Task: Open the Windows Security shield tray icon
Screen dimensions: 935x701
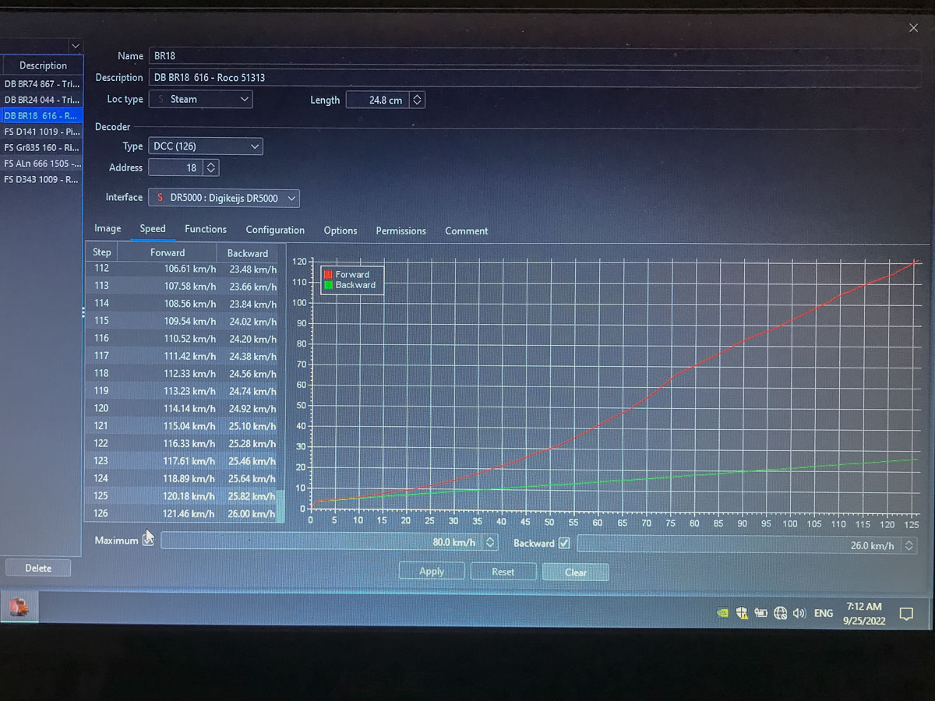Action: click(x=742, y=613)
